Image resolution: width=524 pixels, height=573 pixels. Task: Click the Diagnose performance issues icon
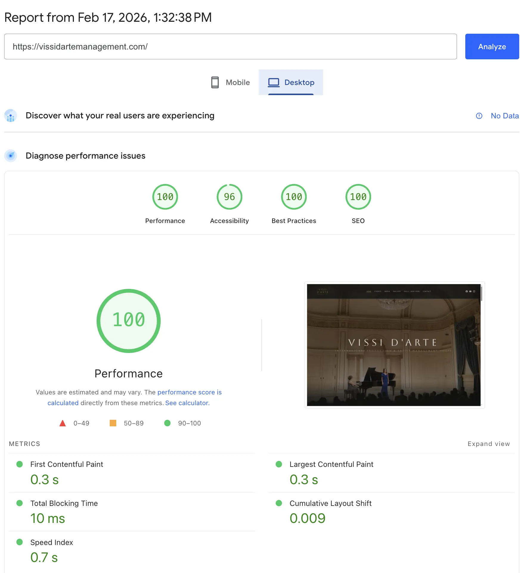(x=11, y=156)
